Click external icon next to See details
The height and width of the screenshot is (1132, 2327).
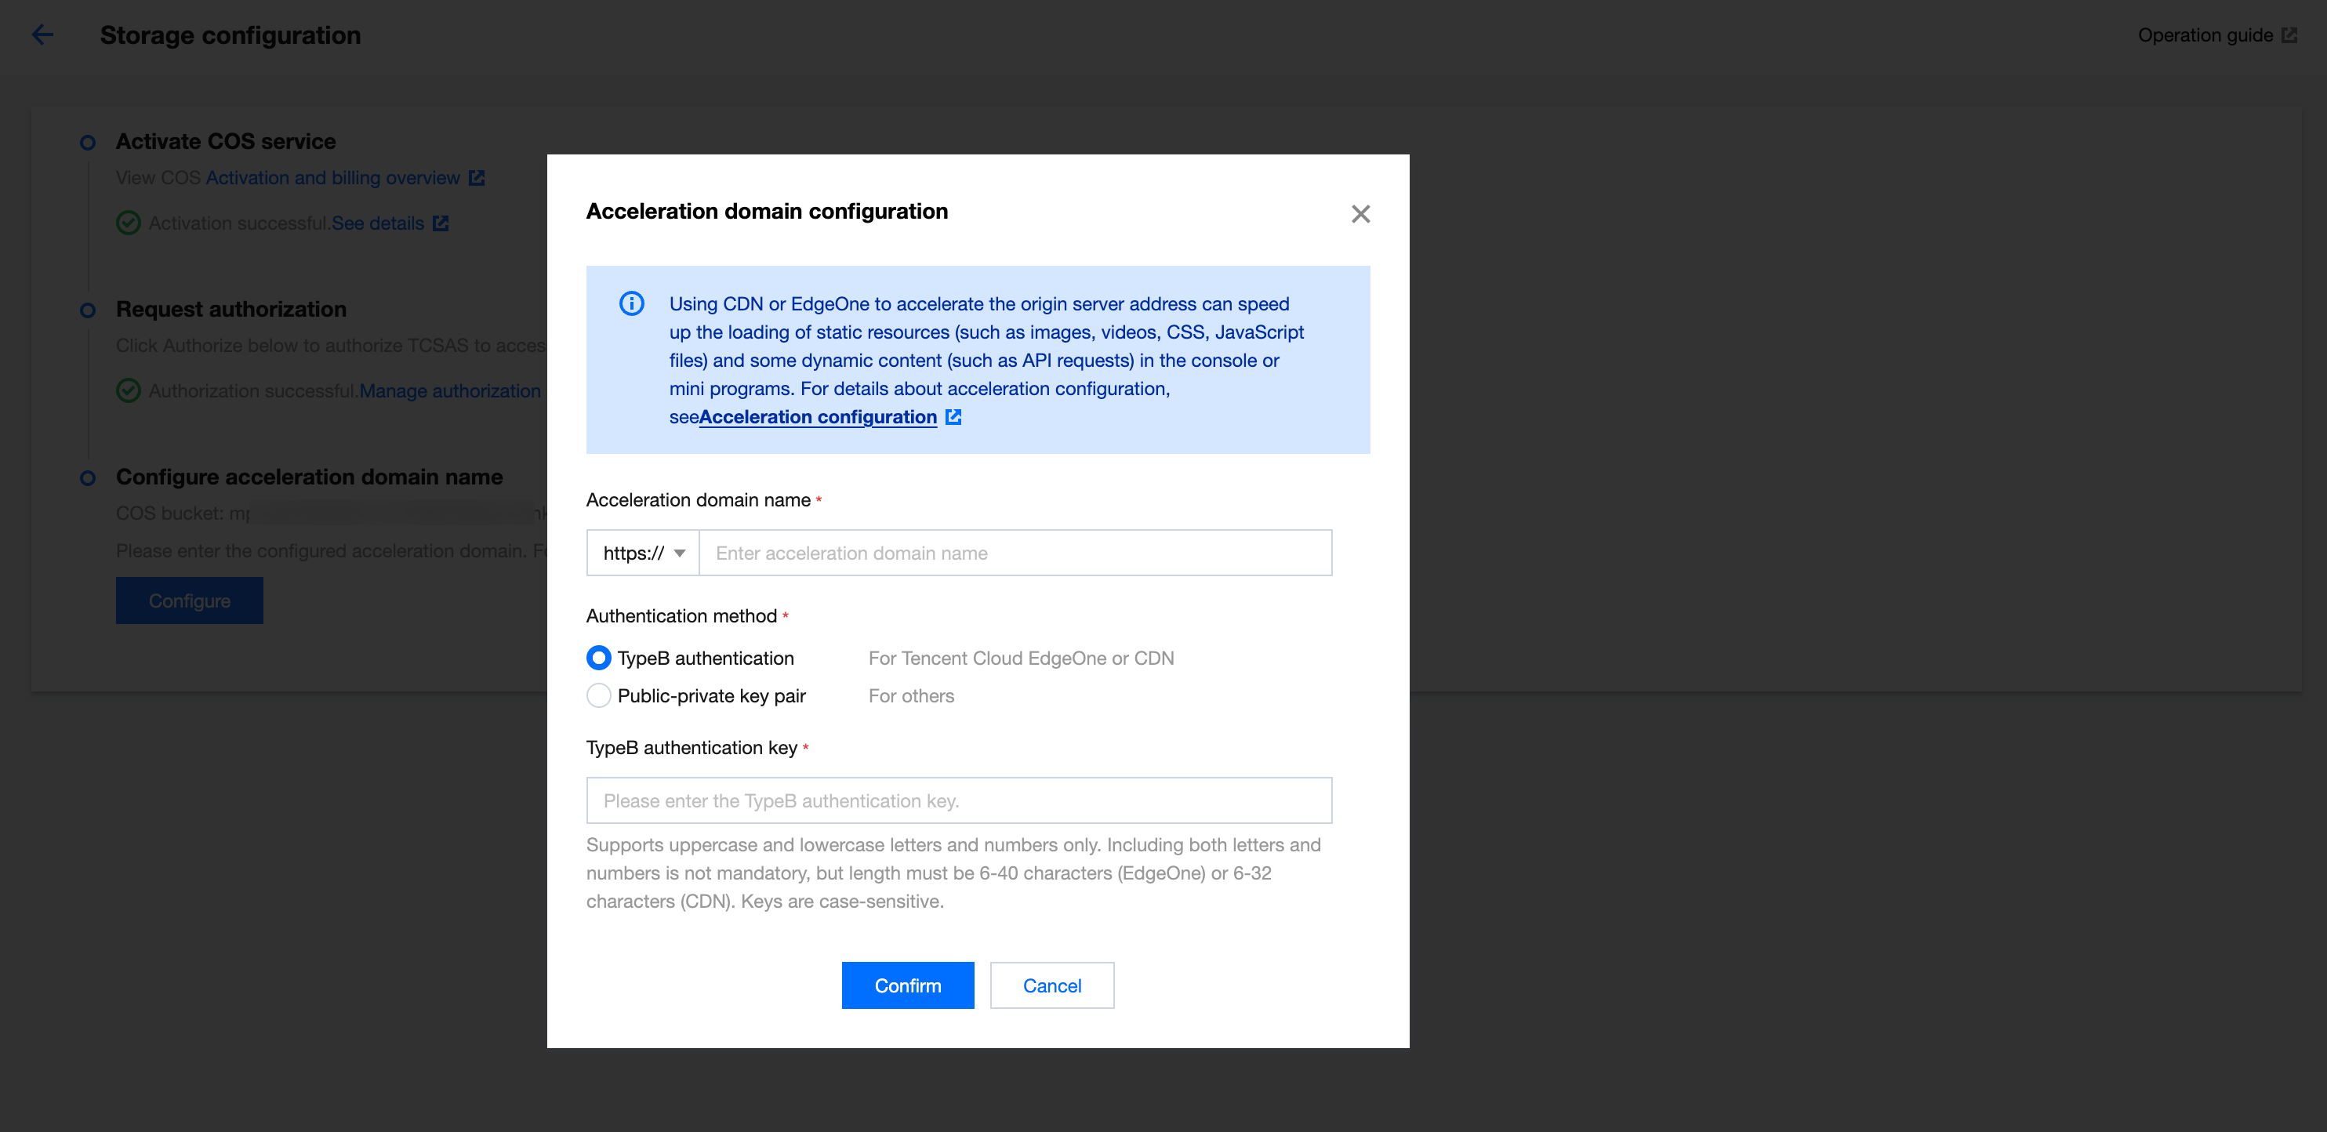pos(441,223)
